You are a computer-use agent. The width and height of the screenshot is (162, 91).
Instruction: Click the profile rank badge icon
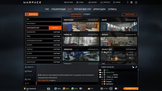click(x=25, y=89)
